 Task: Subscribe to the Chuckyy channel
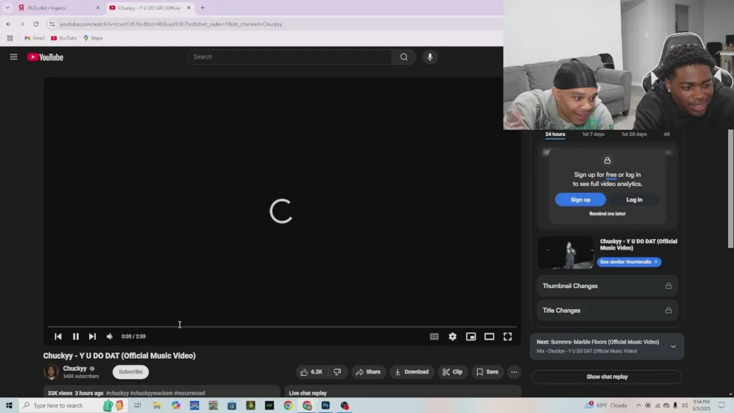pyautogui.click(x=131, y=372)
